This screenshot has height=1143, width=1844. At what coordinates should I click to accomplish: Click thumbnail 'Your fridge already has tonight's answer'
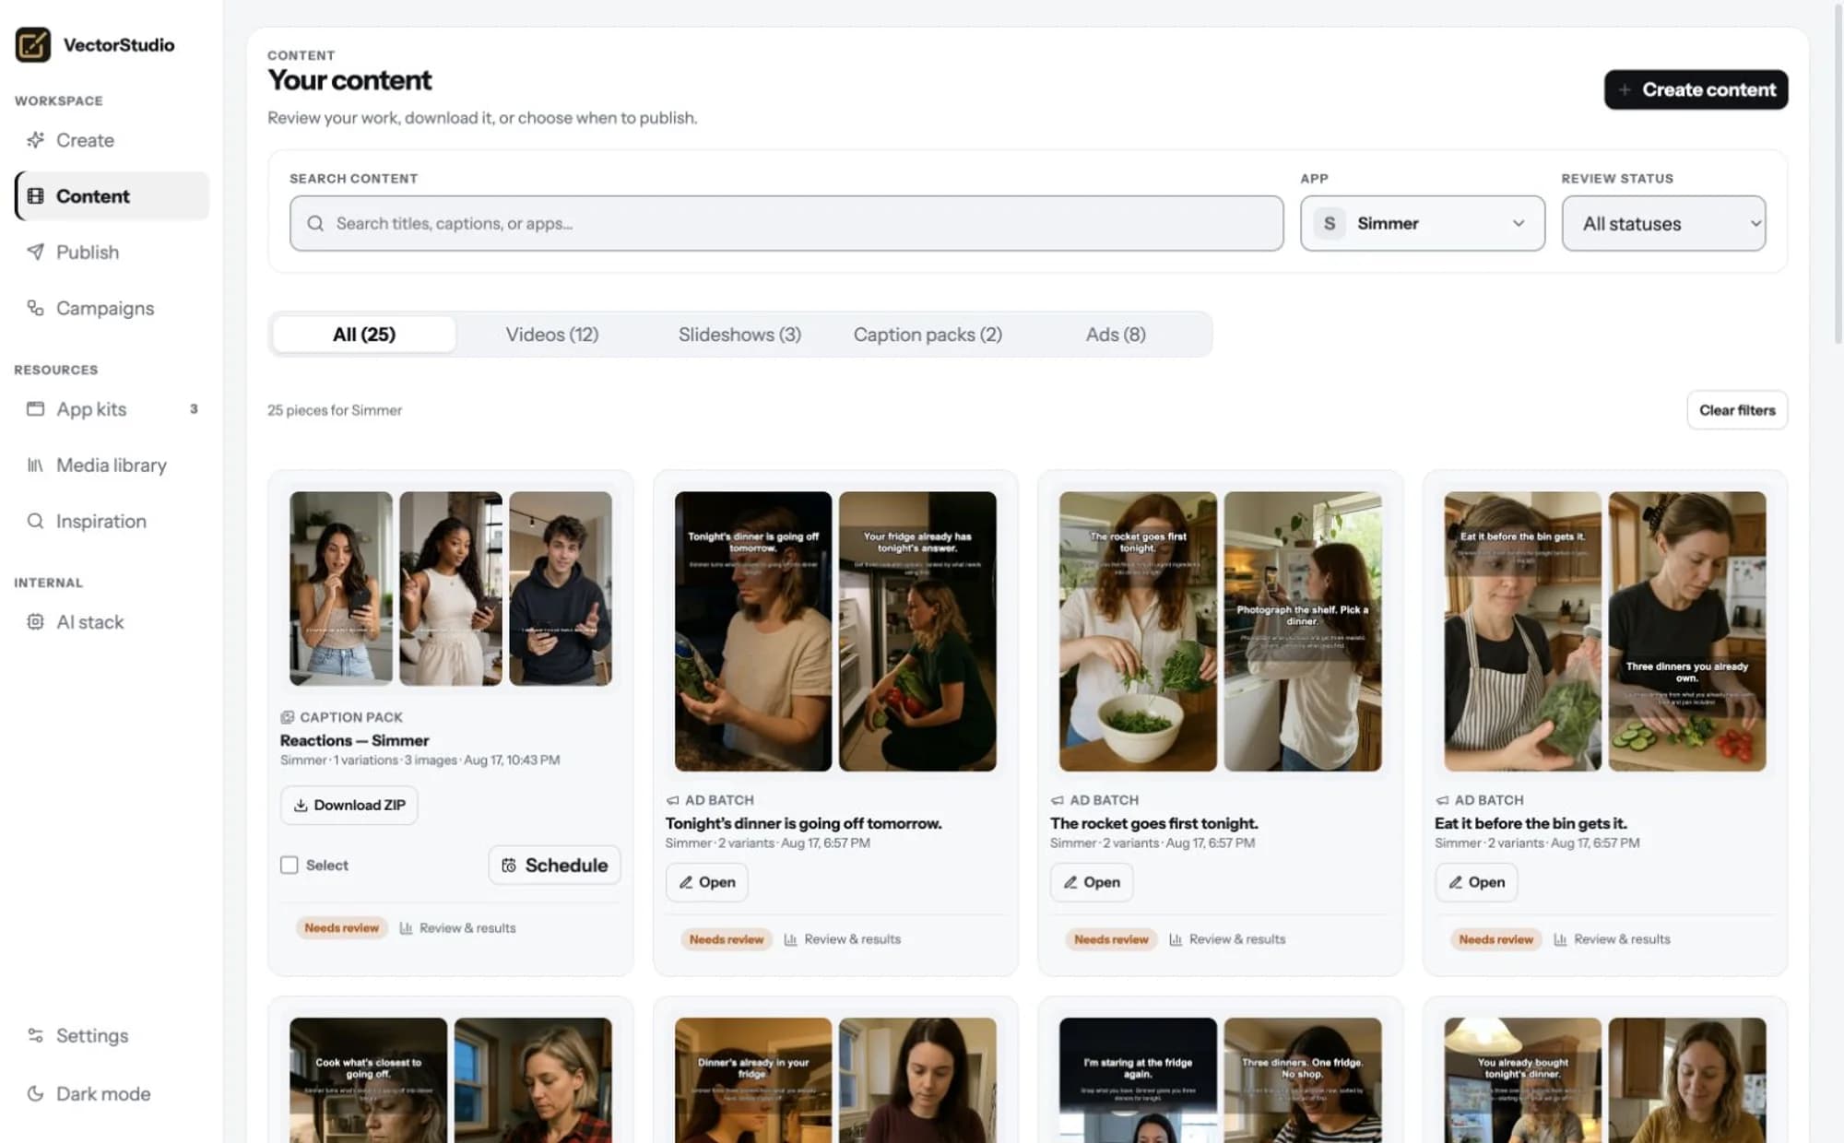917,631
